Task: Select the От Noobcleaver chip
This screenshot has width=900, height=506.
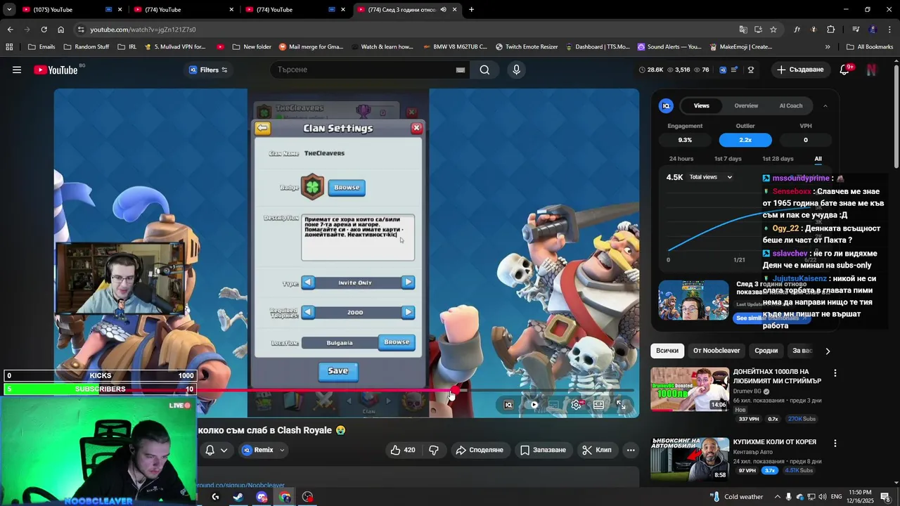Action: tap(716, 351)
